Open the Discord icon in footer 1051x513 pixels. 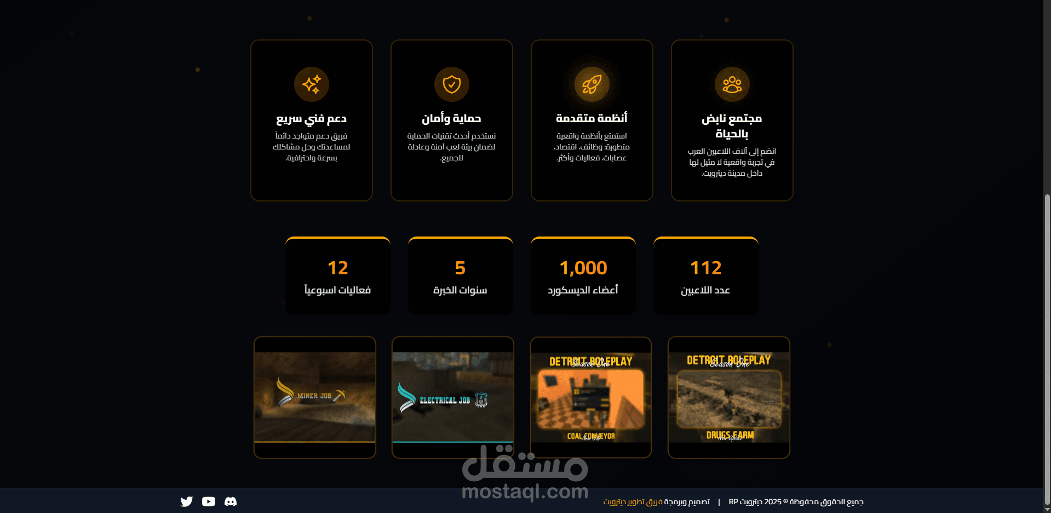[x=231, y=502]
